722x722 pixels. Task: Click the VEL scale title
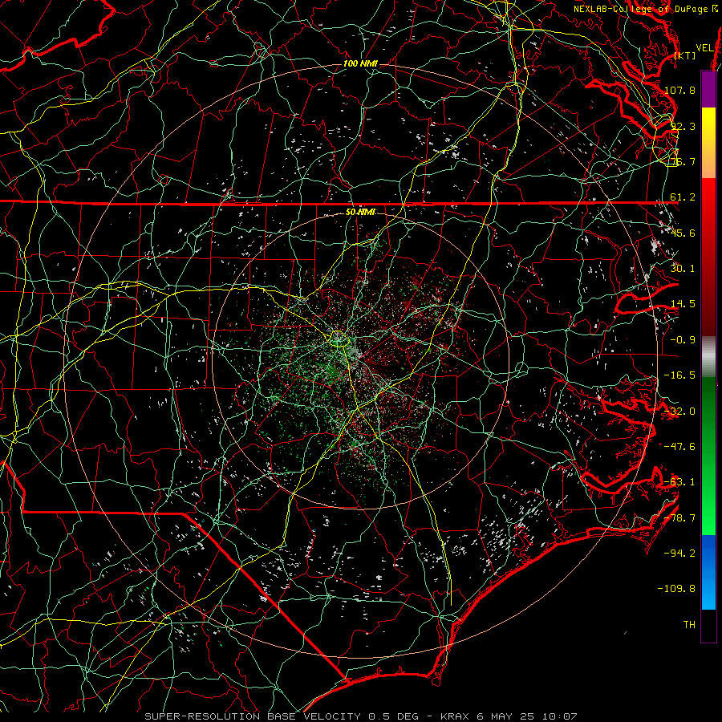coord(704,48)
